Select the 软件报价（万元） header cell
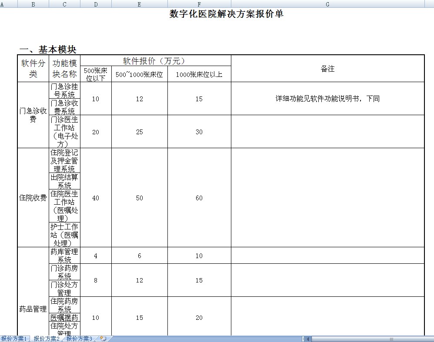 tap(155, 61)
